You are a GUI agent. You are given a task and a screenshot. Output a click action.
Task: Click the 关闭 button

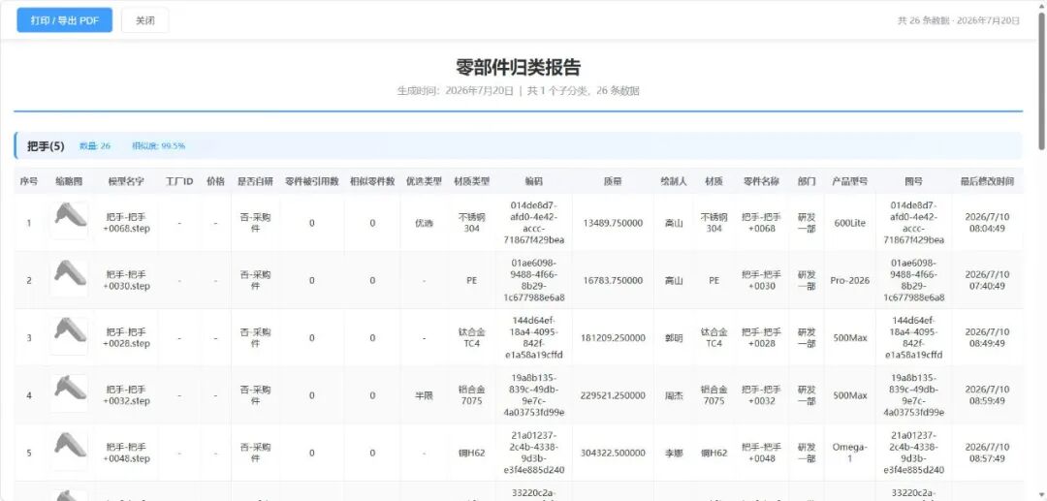tap(144, 20)
